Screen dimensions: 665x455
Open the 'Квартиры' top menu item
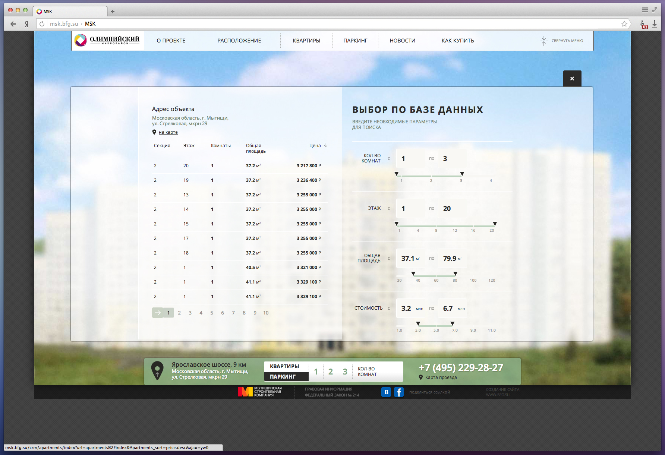306,41
